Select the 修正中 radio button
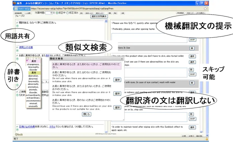The height and width of the screenshot is (142, 233). tap(57, 13)
